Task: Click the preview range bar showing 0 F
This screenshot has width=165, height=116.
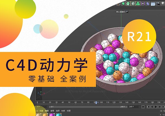Action: click(x=88, y=107)
